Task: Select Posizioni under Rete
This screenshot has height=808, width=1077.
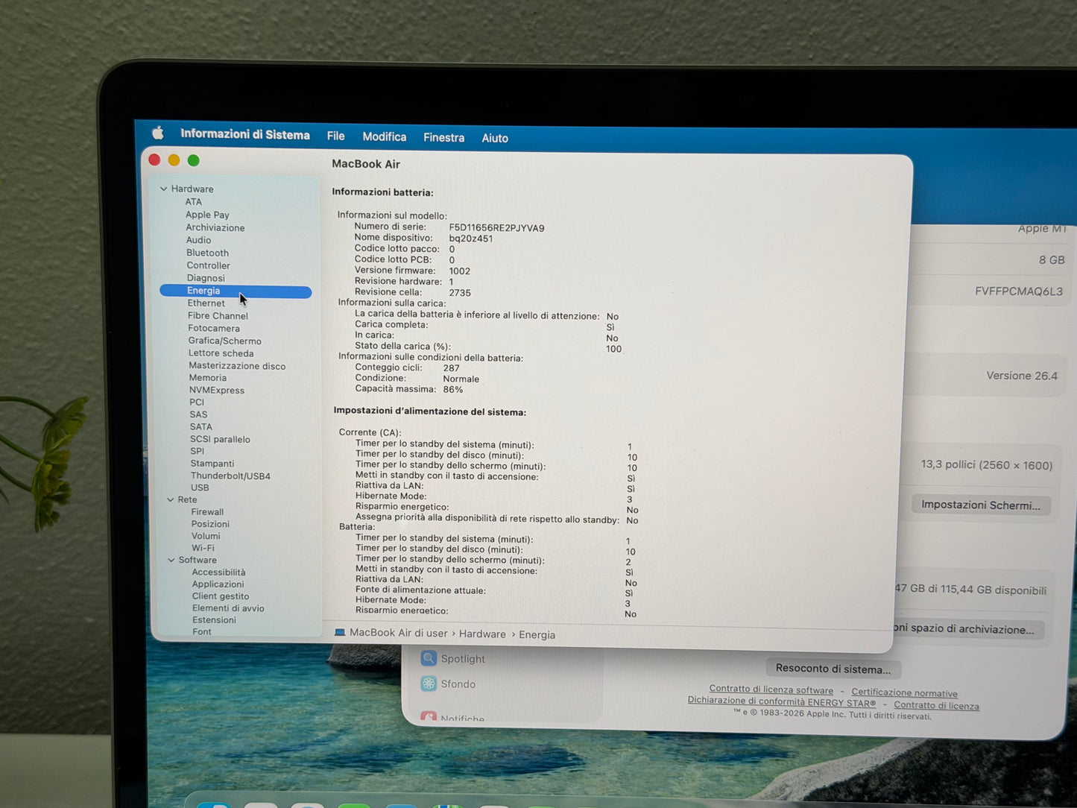Action: 210,524
